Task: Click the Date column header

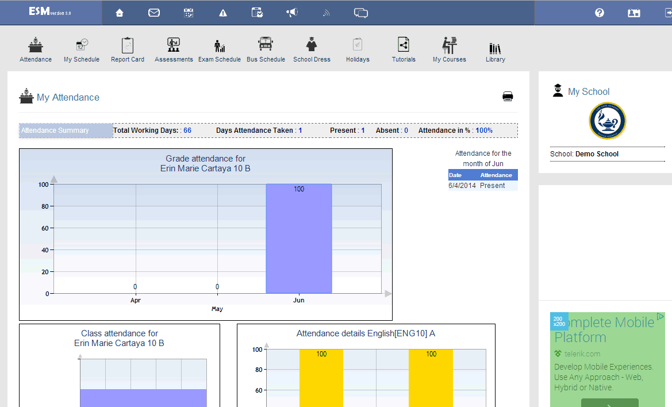Action: pyautogui.click(x=455, y=175)
